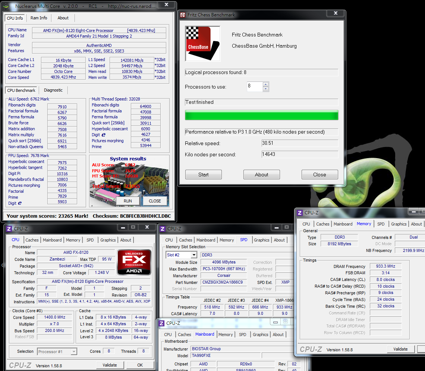Click the AMD FX processor logo
425x371 pixels.
[134, 262]
